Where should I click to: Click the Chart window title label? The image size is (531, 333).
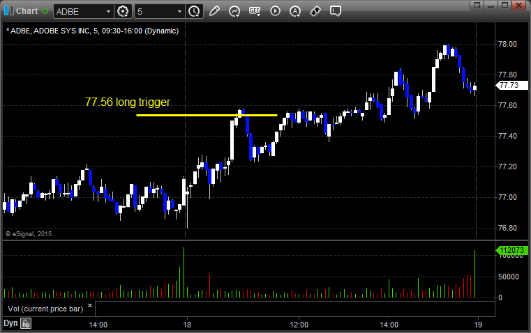(27, 11)
